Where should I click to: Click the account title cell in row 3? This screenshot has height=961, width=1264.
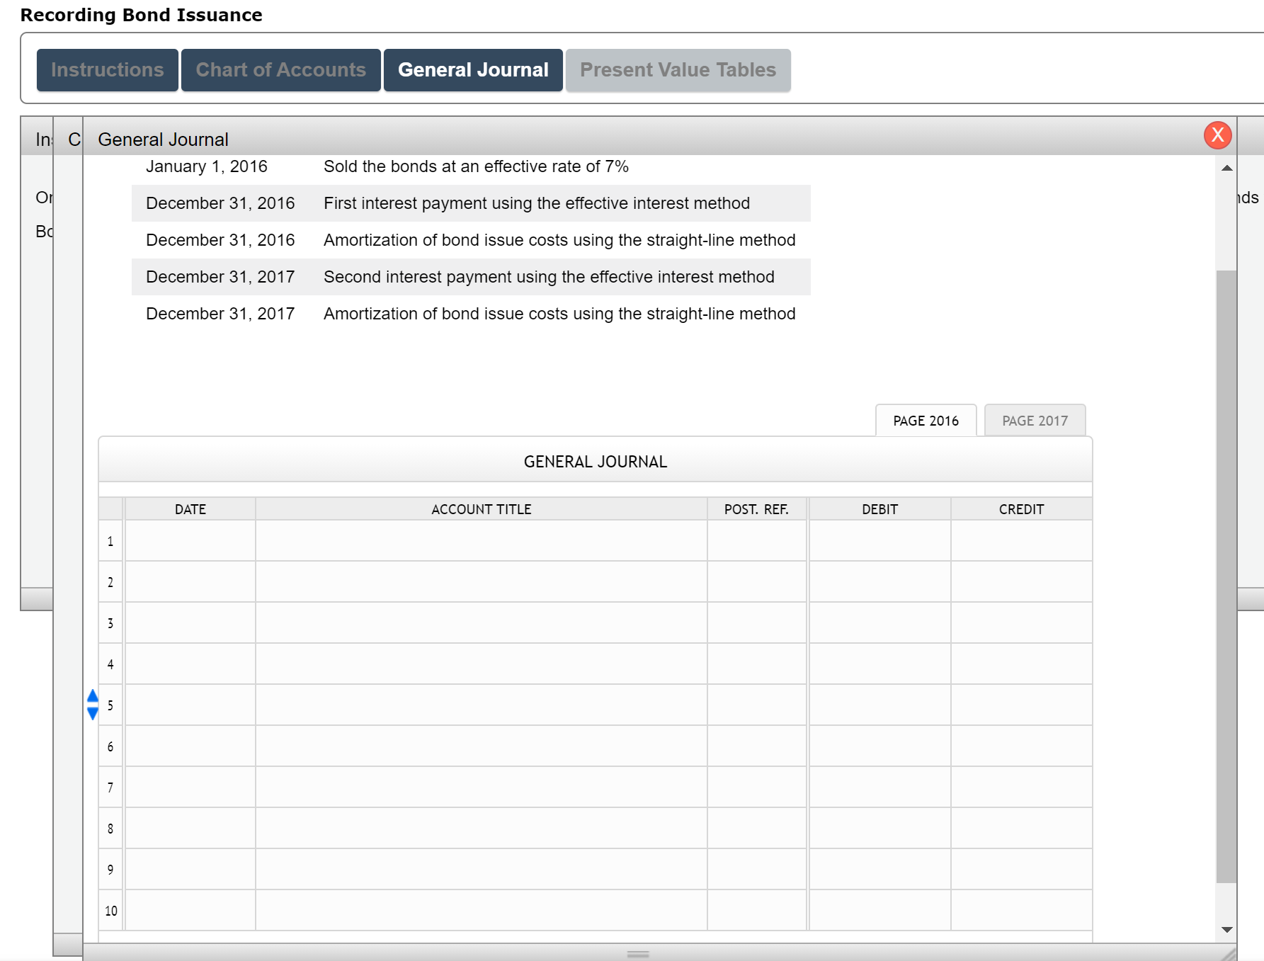click(x=482, y=623)
